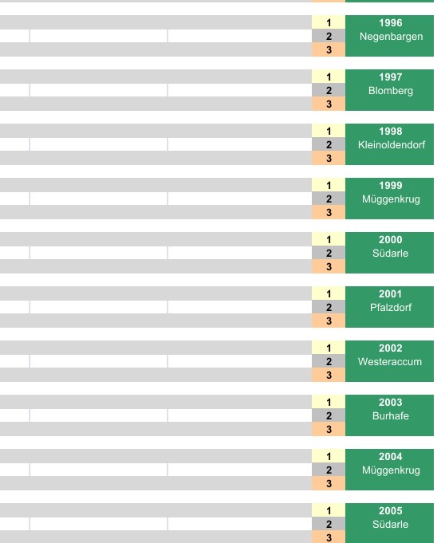Click the second-place white row for 2003

tap(156, 415)
